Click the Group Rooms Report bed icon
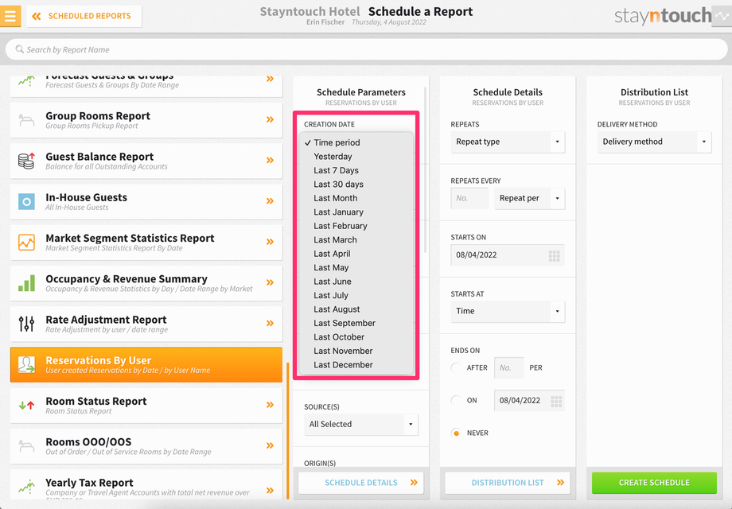Viewport: 732px width, 509px height. (26, 120)
